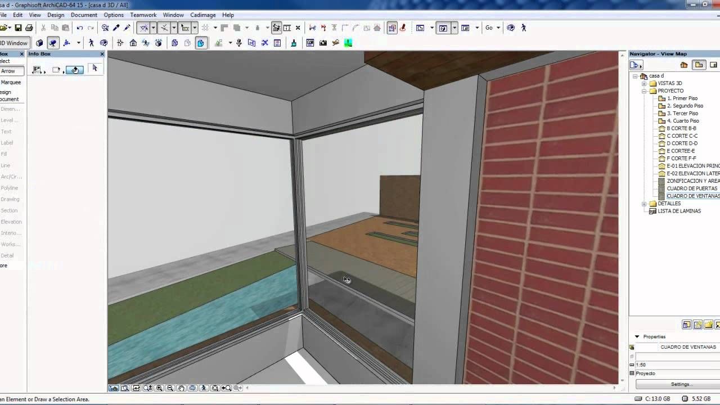Click the Print icon in toolbar
This screenshot has width=720, height=405.
click(x=29, y=28)
